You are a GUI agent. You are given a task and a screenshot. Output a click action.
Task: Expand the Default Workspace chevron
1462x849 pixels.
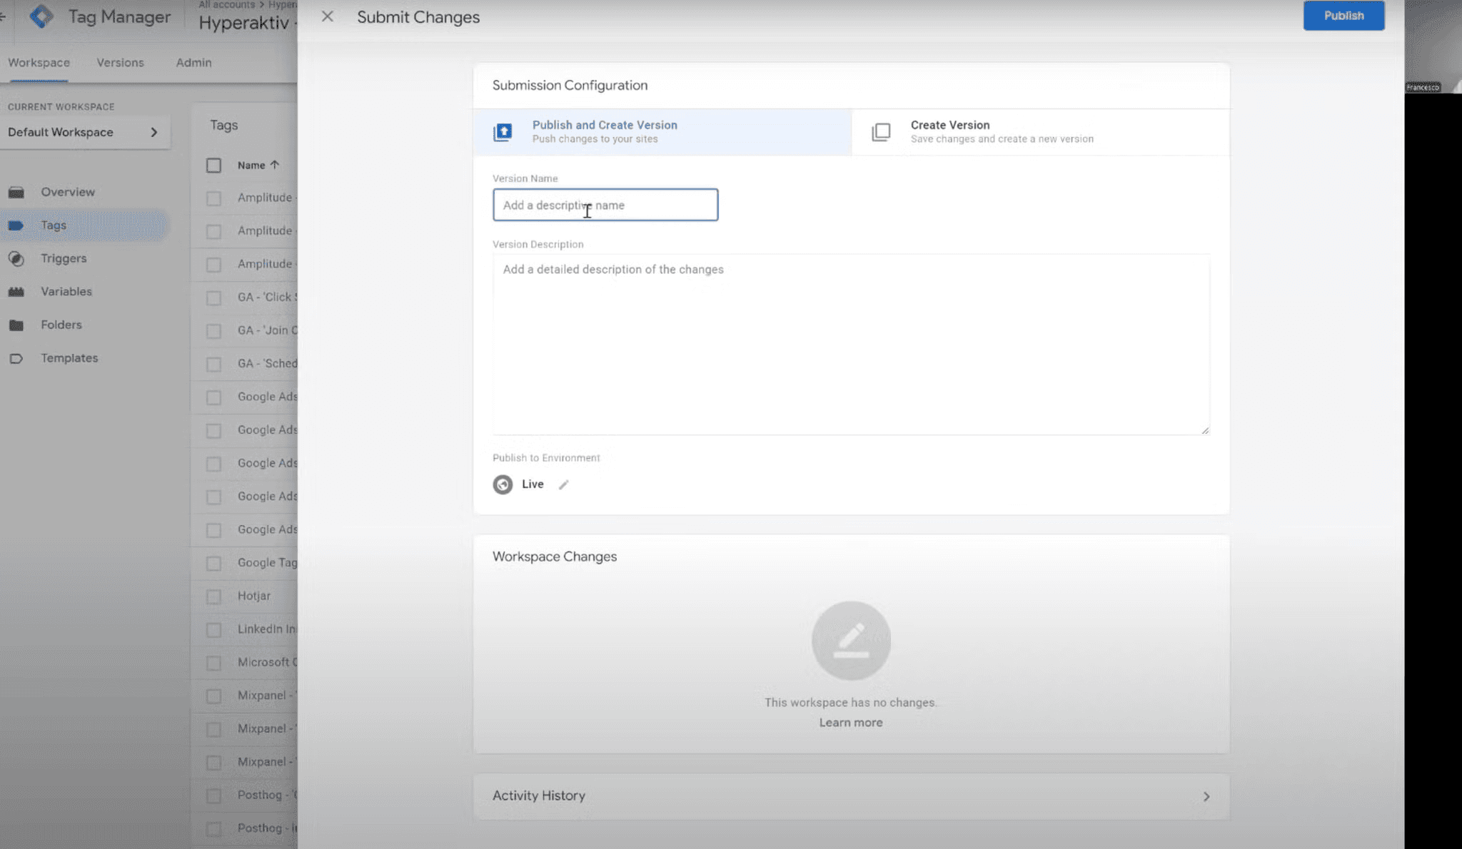(x=153, y=131)
